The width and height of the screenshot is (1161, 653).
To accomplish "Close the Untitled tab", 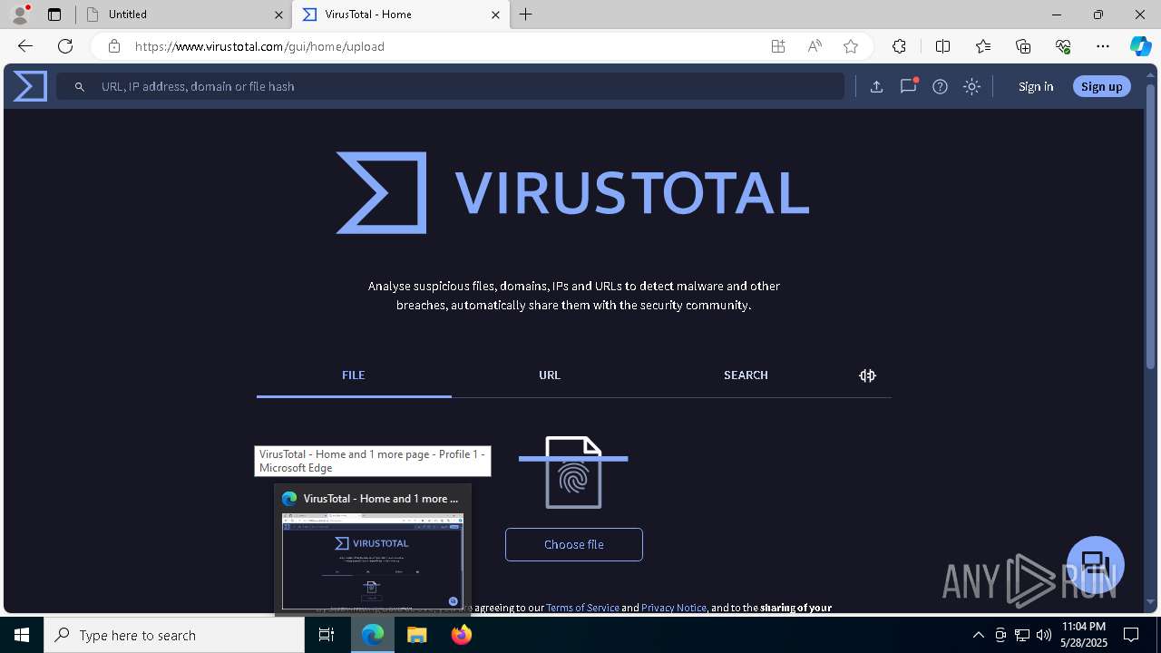I will coord(278,15).
